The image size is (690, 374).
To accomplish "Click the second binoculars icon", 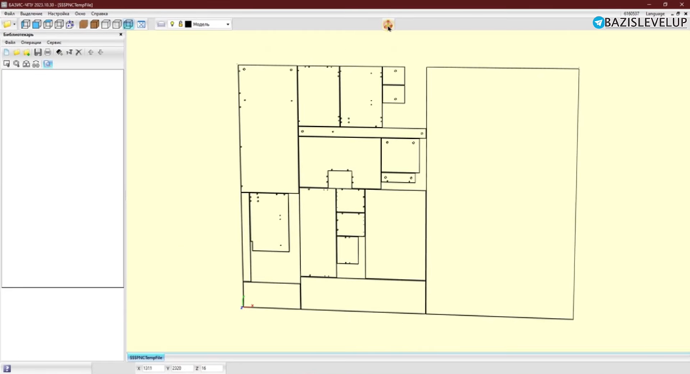I will tap(35, 64).
